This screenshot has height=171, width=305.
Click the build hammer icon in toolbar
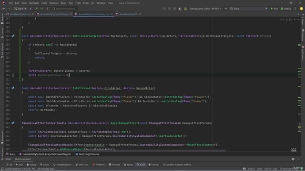[185, 9]
